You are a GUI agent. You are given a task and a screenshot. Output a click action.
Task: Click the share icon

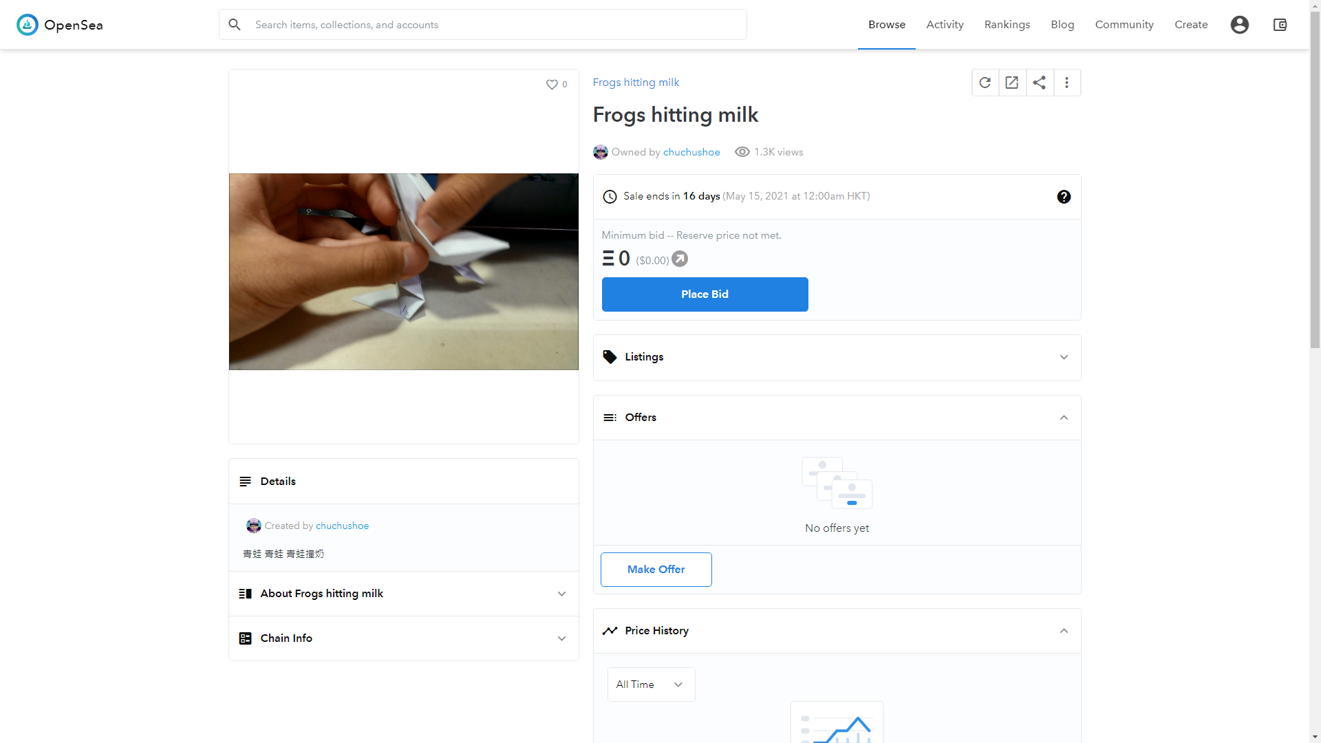tap(1040, 83)
